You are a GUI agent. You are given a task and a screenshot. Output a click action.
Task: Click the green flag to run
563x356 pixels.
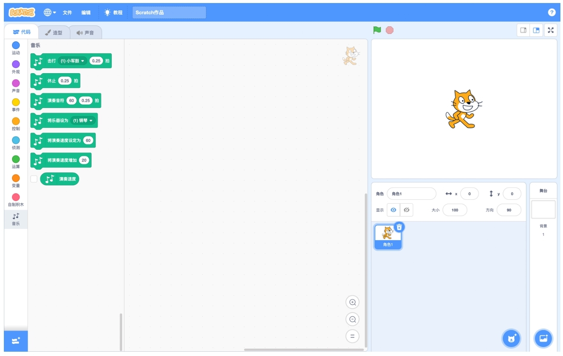(377, 30)
